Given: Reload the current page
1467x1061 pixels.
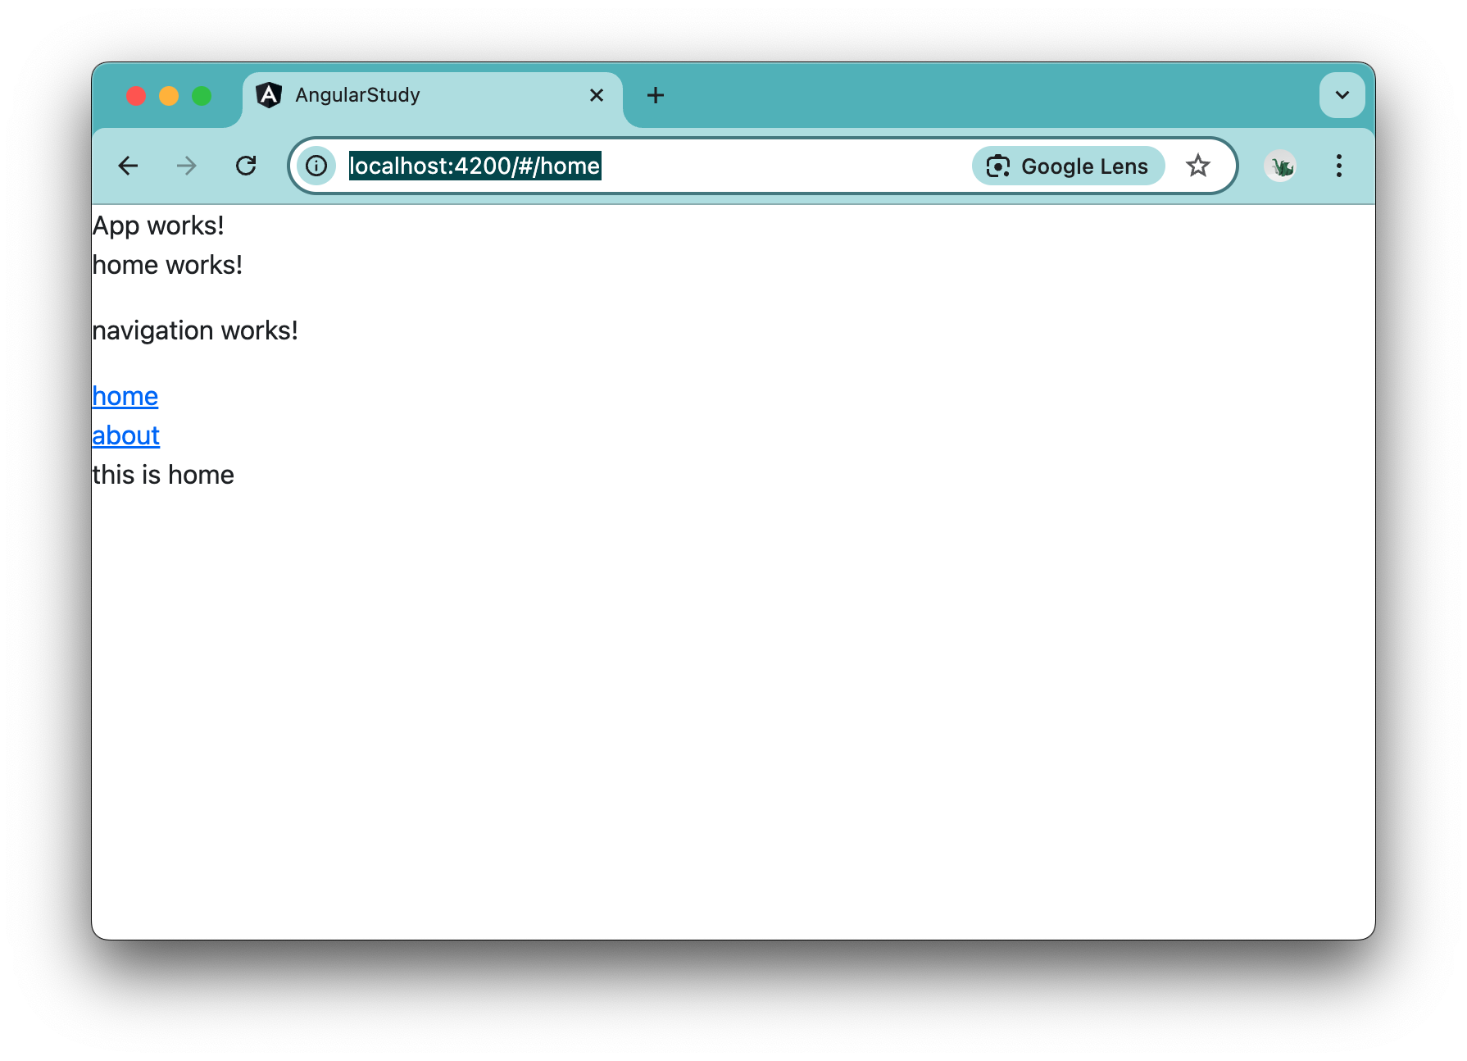Looking at the screenshot, I should click(x=246, y=166).
